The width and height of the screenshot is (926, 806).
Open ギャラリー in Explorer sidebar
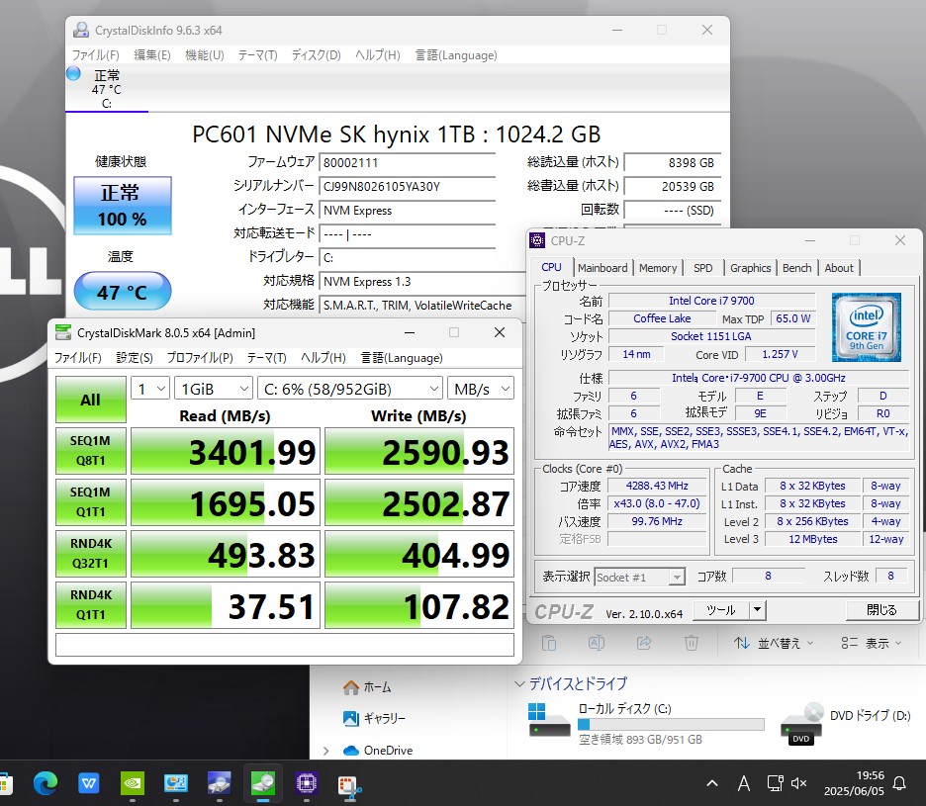[x=374, y=719]
